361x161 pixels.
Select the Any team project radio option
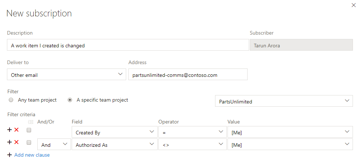coord(11,100)
